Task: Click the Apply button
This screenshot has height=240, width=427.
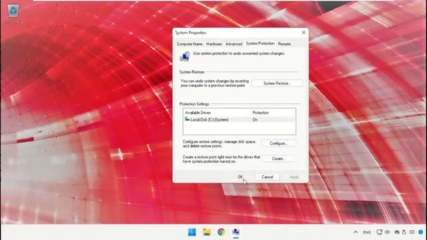Action: point(294,177)
